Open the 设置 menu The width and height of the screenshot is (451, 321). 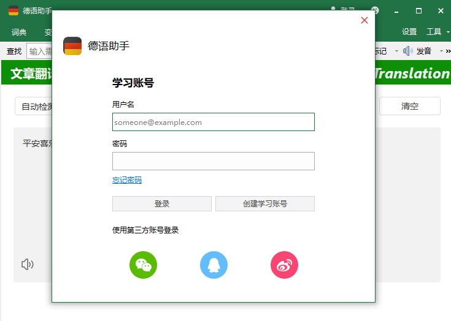coord(409,32)
